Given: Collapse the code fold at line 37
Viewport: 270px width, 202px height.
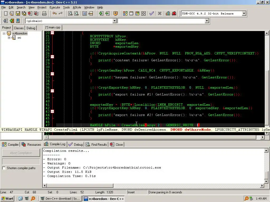Looking at the screenshot, I should pos(52,91).
